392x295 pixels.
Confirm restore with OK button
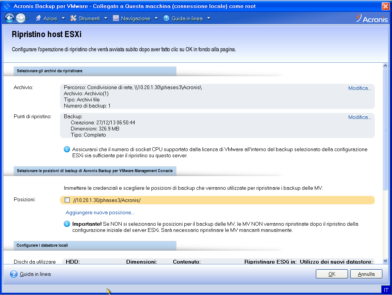click(332, 274)
